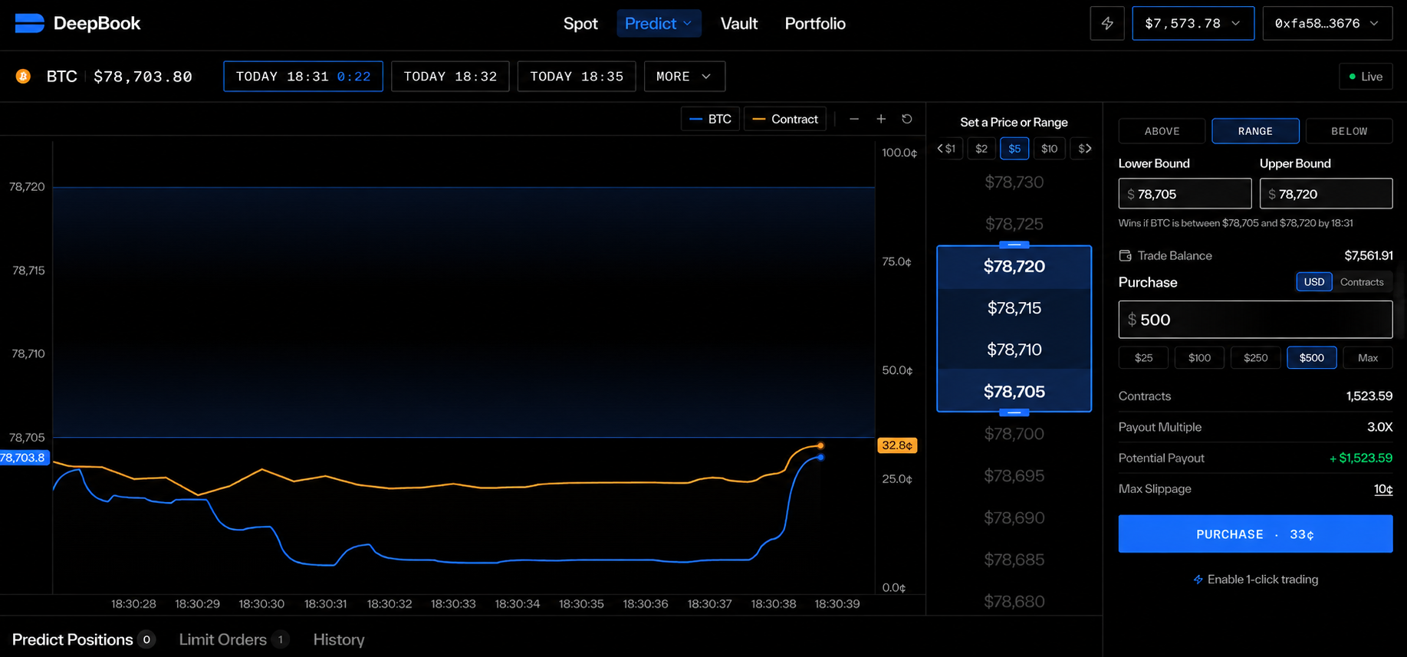The width and height of the screenshot is (1407, 657).
Task: Expand the MORE expiry times dropdown
Action: coord(685,77)
